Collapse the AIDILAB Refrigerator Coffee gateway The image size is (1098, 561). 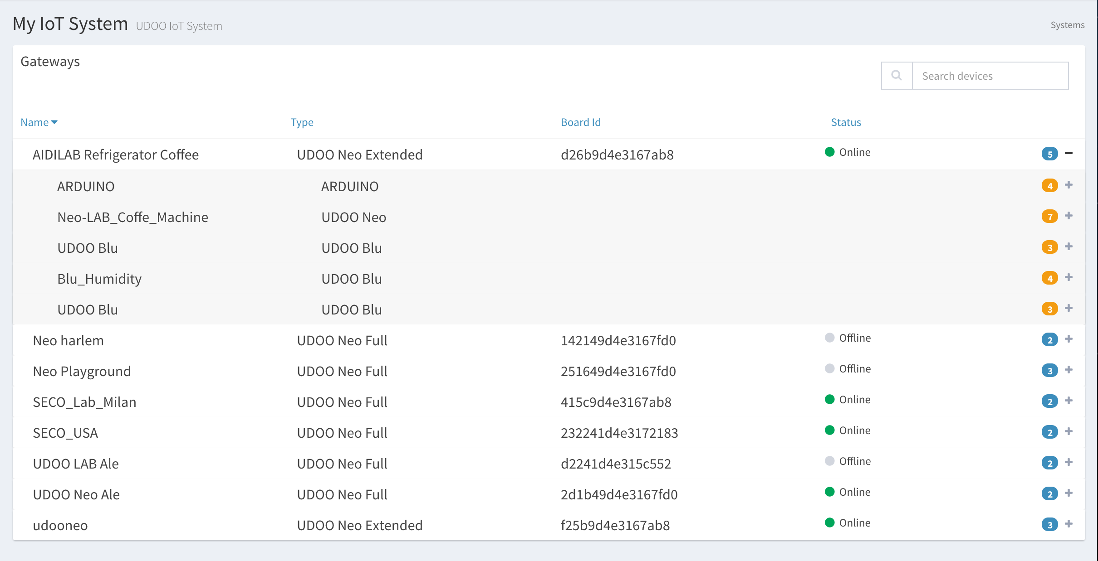click(1069, 153)
